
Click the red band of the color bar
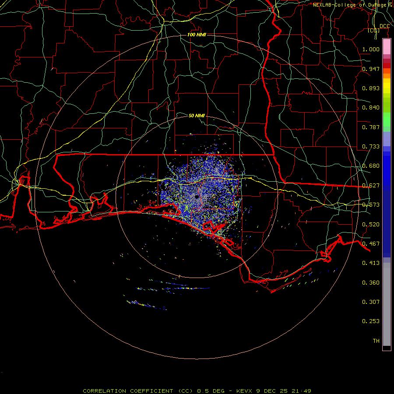[x=387, y=66]
